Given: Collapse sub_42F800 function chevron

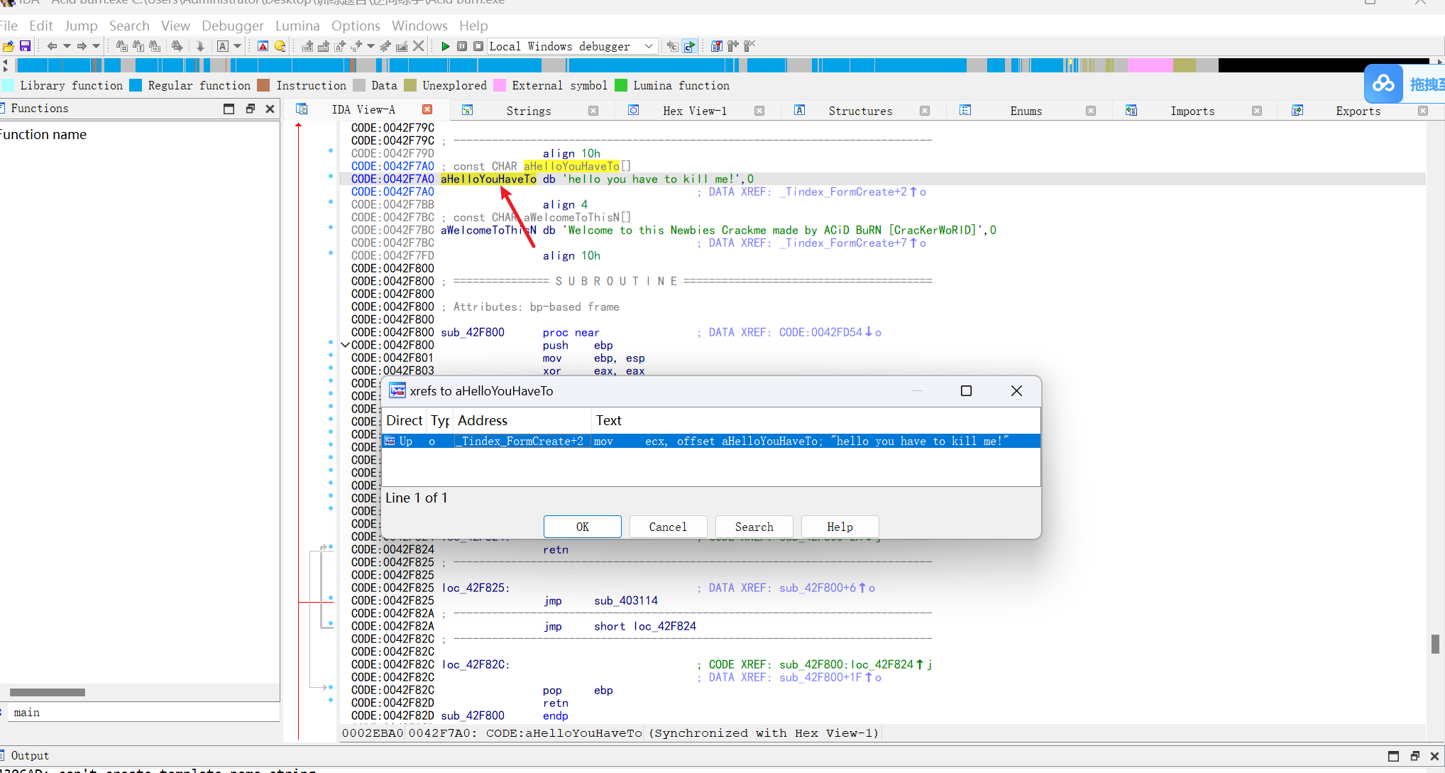Looking at the screenshot, I should 345,345.
